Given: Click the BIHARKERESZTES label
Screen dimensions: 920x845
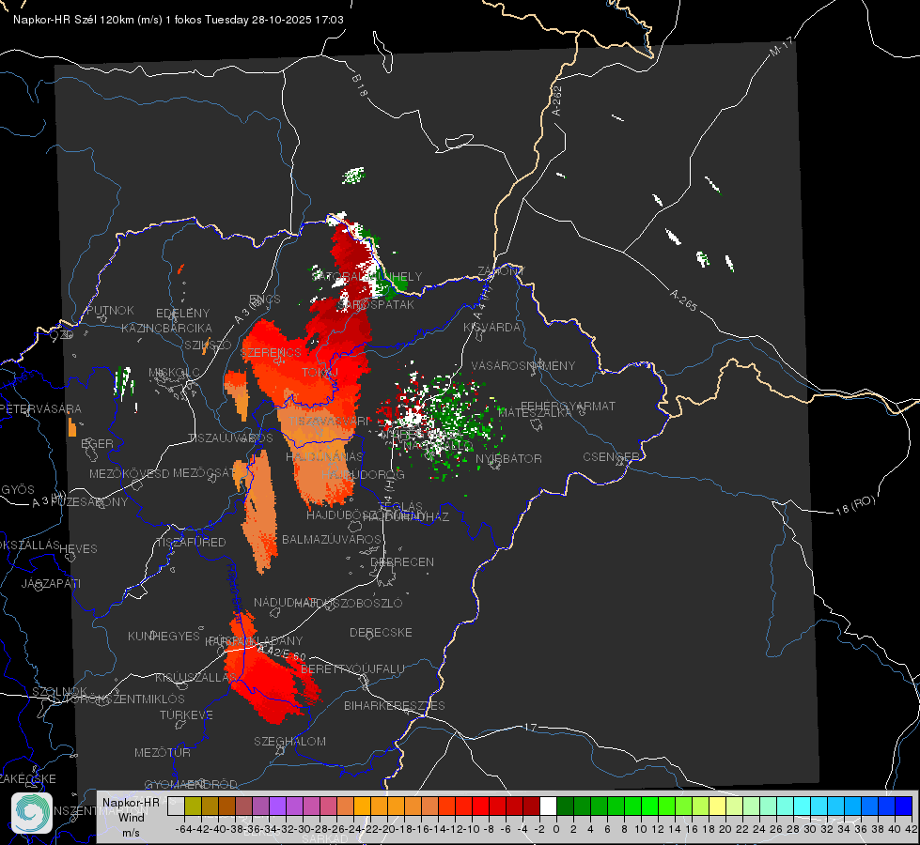Looking at the screenshot, I should 395,705.
